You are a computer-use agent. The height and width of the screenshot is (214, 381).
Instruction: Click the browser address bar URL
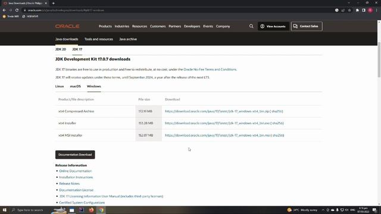[x=66, y=10]
